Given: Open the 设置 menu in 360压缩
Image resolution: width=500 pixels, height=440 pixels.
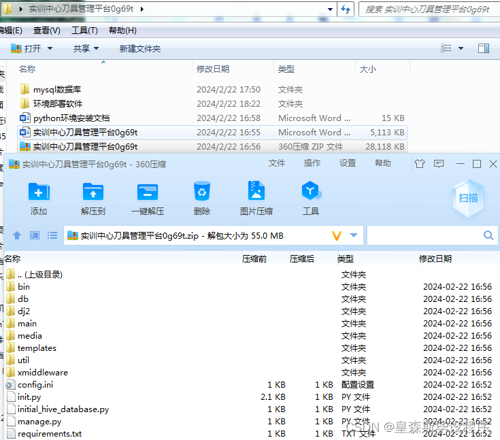Looking at the screenshot, I should [x=348, y=163].
